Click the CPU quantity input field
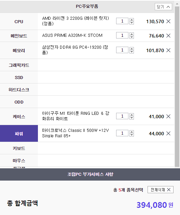Image resolution: width=180 pixels, height=215 pixels. click(122, 21)
